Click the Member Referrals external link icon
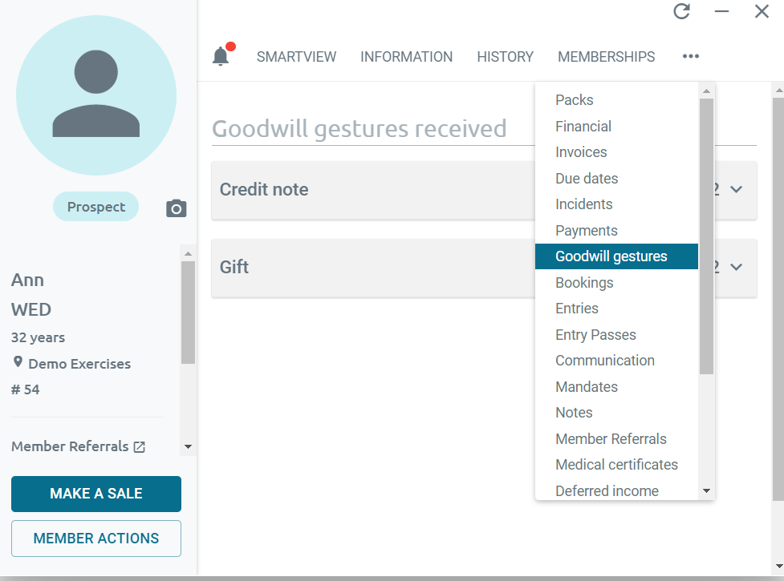The height and width of the screenshot is (581, 784). pyautogui.click(x=140, y=447)
